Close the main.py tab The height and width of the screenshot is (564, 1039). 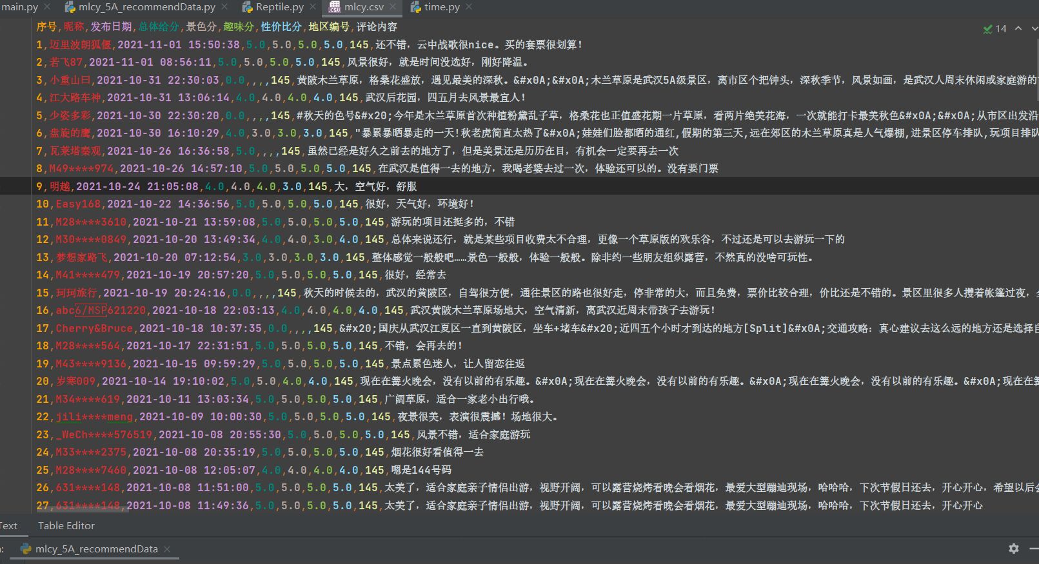(x=48, y=7)
